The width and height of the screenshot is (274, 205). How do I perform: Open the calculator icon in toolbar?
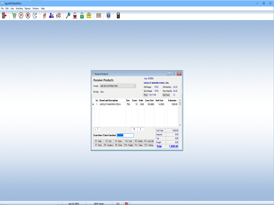click(118, 16)
